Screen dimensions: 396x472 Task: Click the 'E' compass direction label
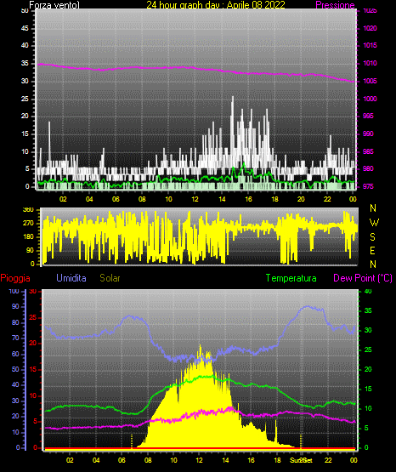(x=372, y=250)
